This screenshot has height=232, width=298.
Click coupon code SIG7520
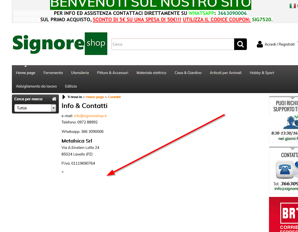(262, 20)
